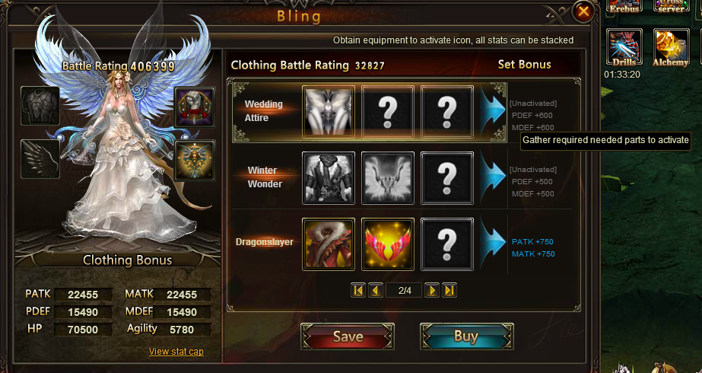
Task: Click the equipped golden crest slot
Action: coord(195,160)
